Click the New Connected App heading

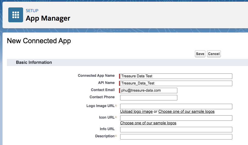point(39,41)
